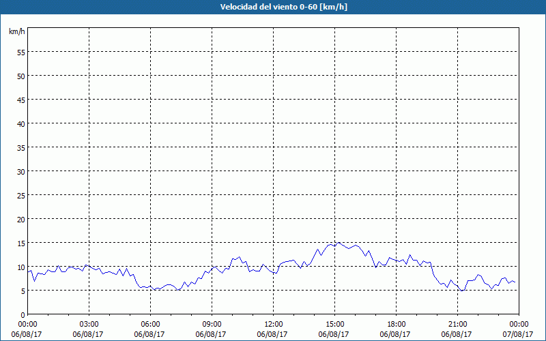Click the 07/08/17 date label
Image resolution: width=546 pixels, height=341 pixels.
pos(518,334)
